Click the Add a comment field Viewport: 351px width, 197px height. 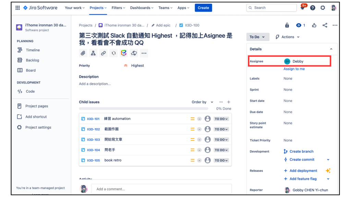pos(161,189)
